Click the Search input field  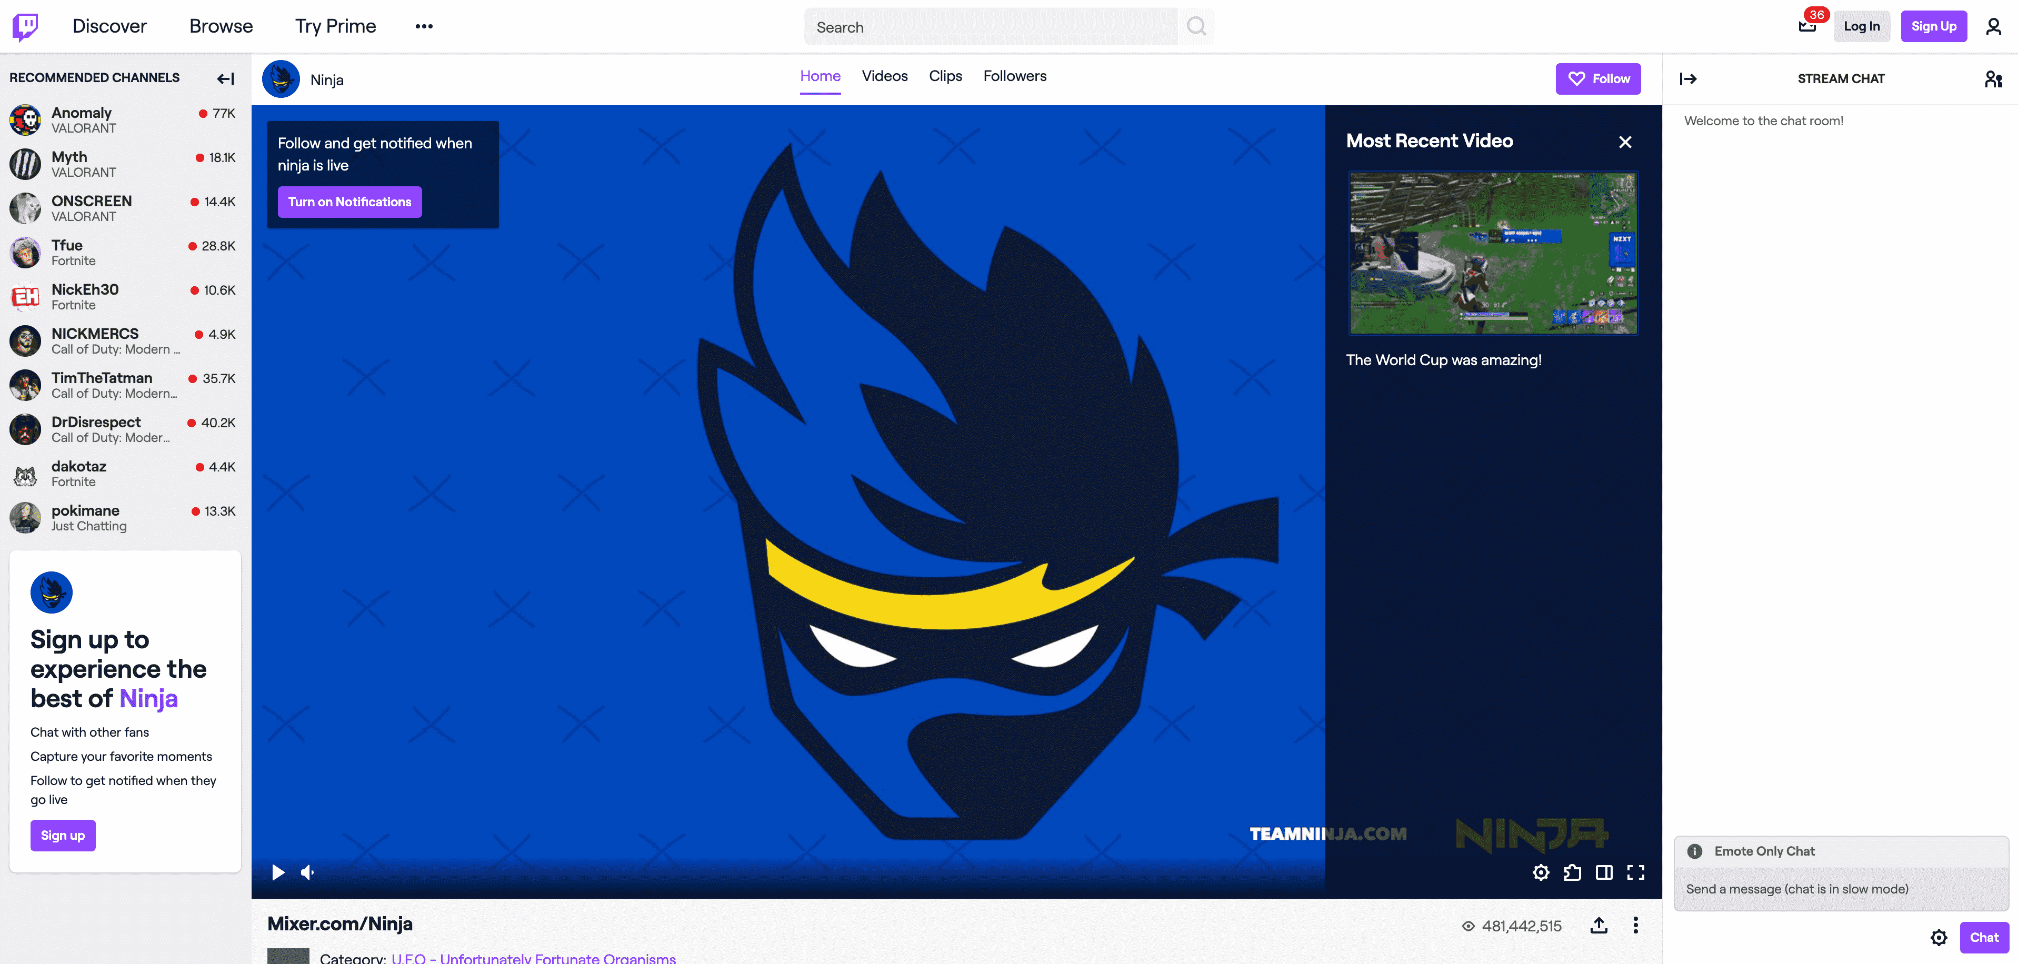click(990, 27)
